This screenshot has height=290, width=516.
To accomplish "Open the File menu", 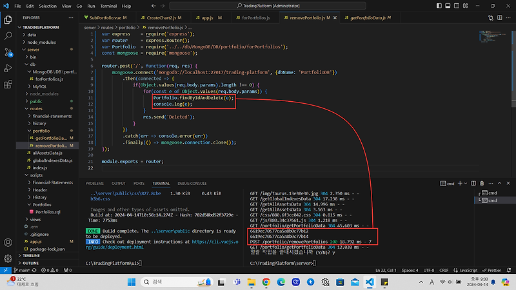I will coord(18,6).
